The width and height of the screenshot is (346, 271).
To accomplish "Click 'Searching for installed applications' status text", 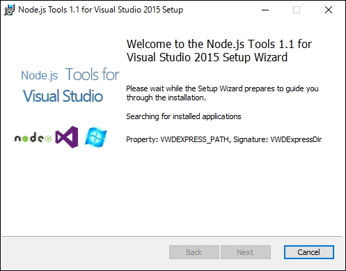I will [184, 116].
